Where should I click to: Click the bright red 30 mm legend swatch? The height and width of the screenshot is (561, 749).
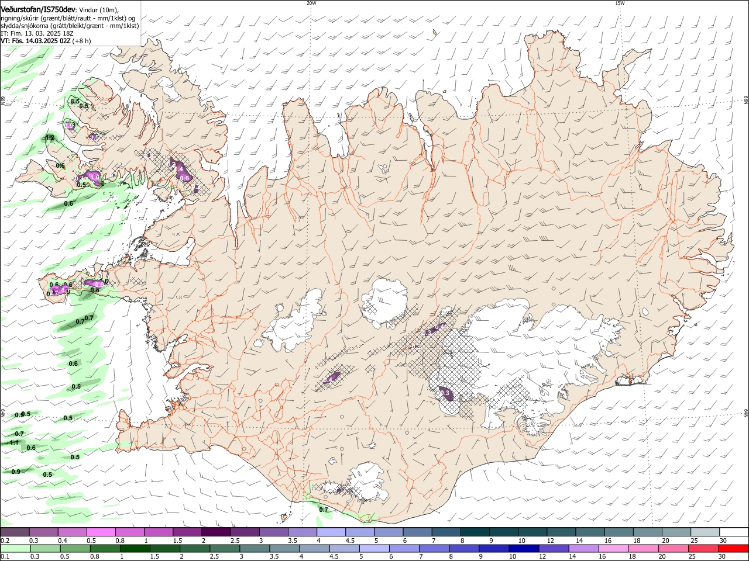coord(734,549)
